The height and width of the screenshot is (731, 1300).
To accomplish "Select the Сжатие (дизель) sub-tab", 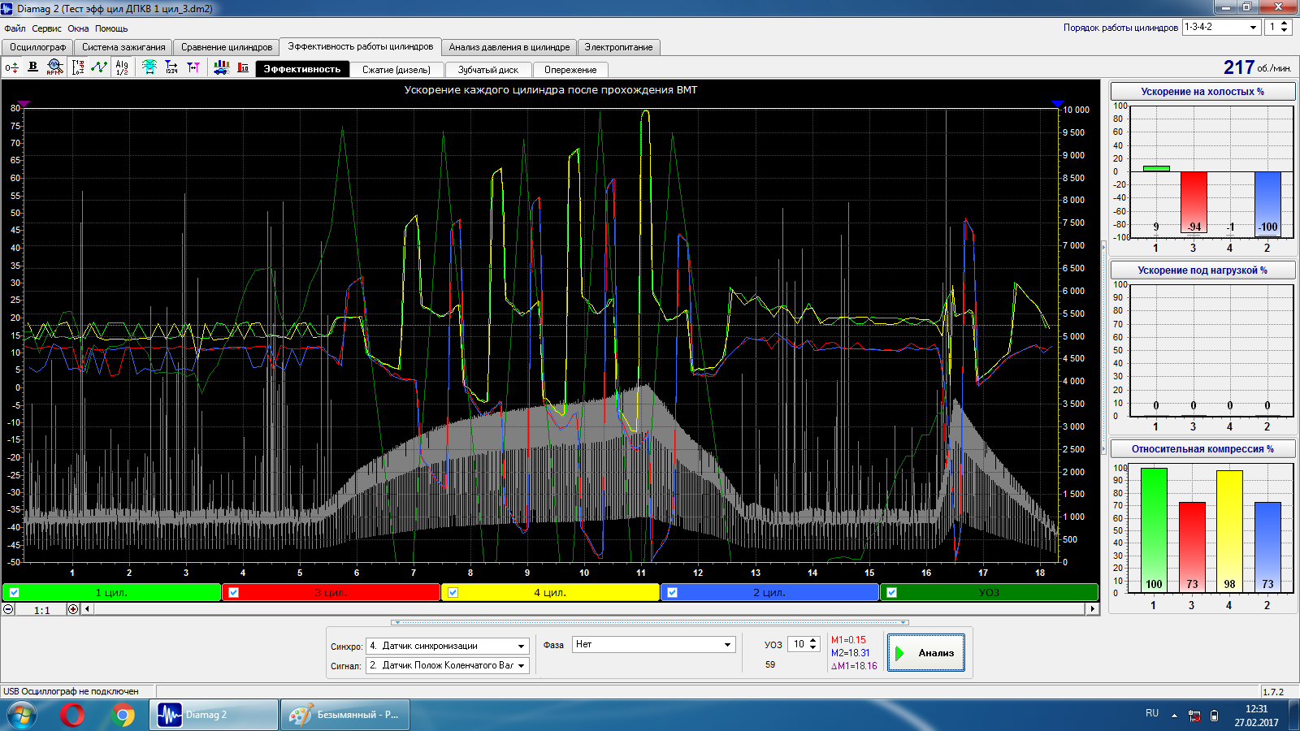I will [x=396, y=70].
